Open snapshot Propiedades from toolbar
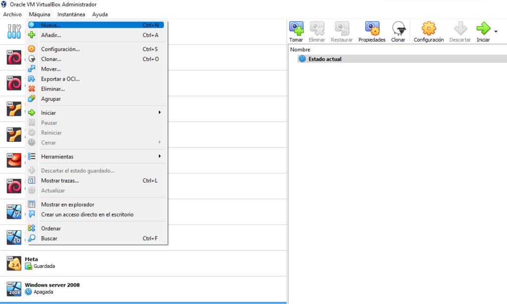The image size is (507, 304). click(372, 32)
